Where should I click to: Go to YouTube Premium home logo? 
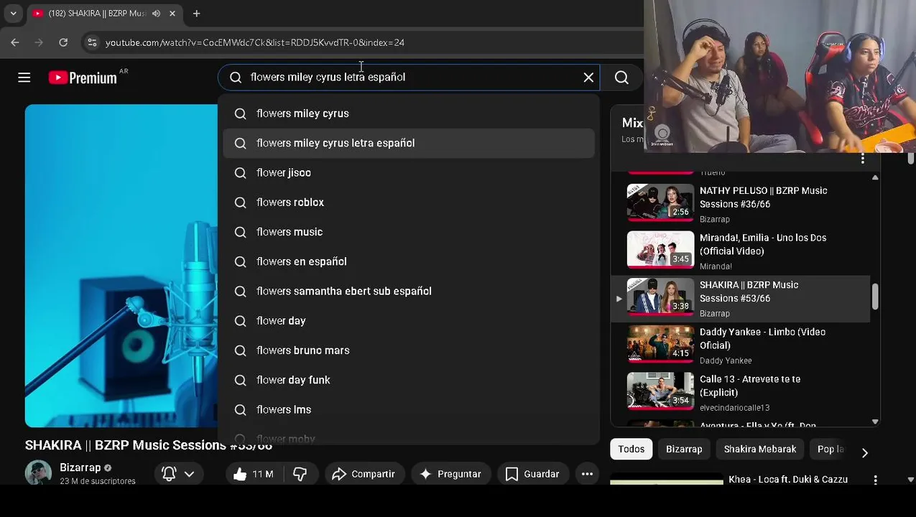(x=83, y=78)
